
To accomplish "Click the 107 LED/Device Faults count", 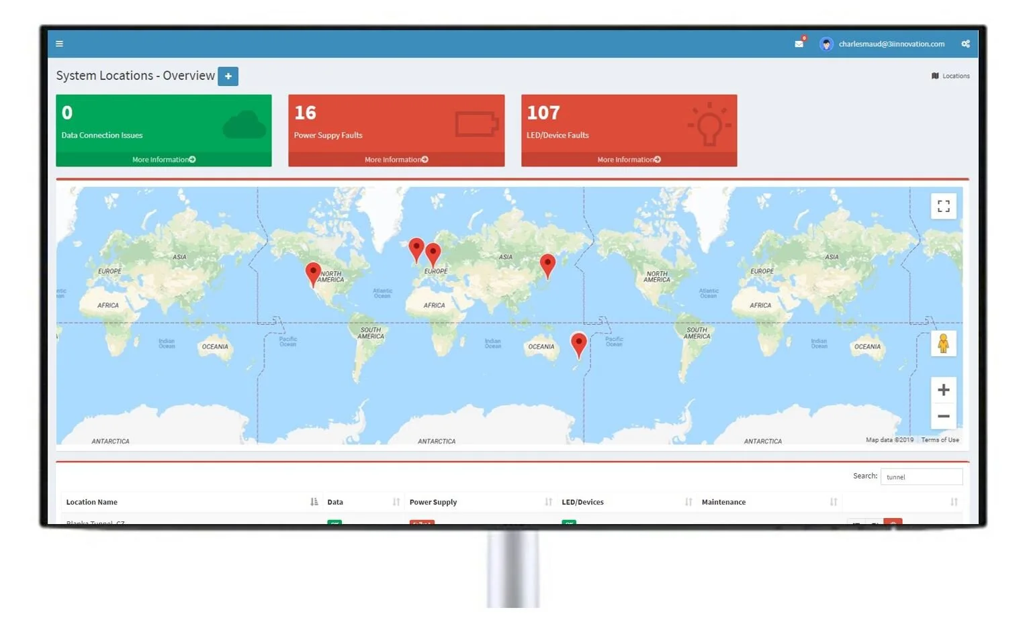I will (x=543, y=113).
